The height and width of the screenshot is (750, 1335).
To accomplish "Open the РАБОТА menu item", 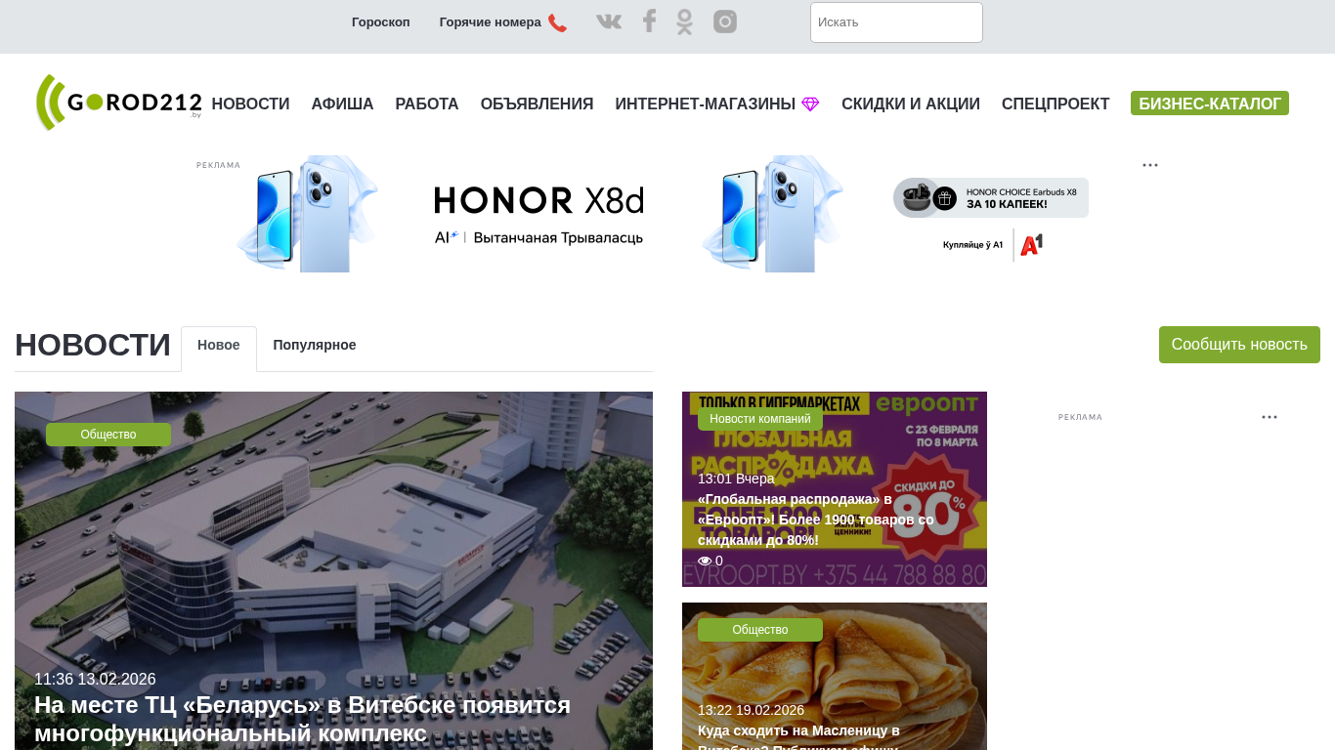I will point(427,104).
